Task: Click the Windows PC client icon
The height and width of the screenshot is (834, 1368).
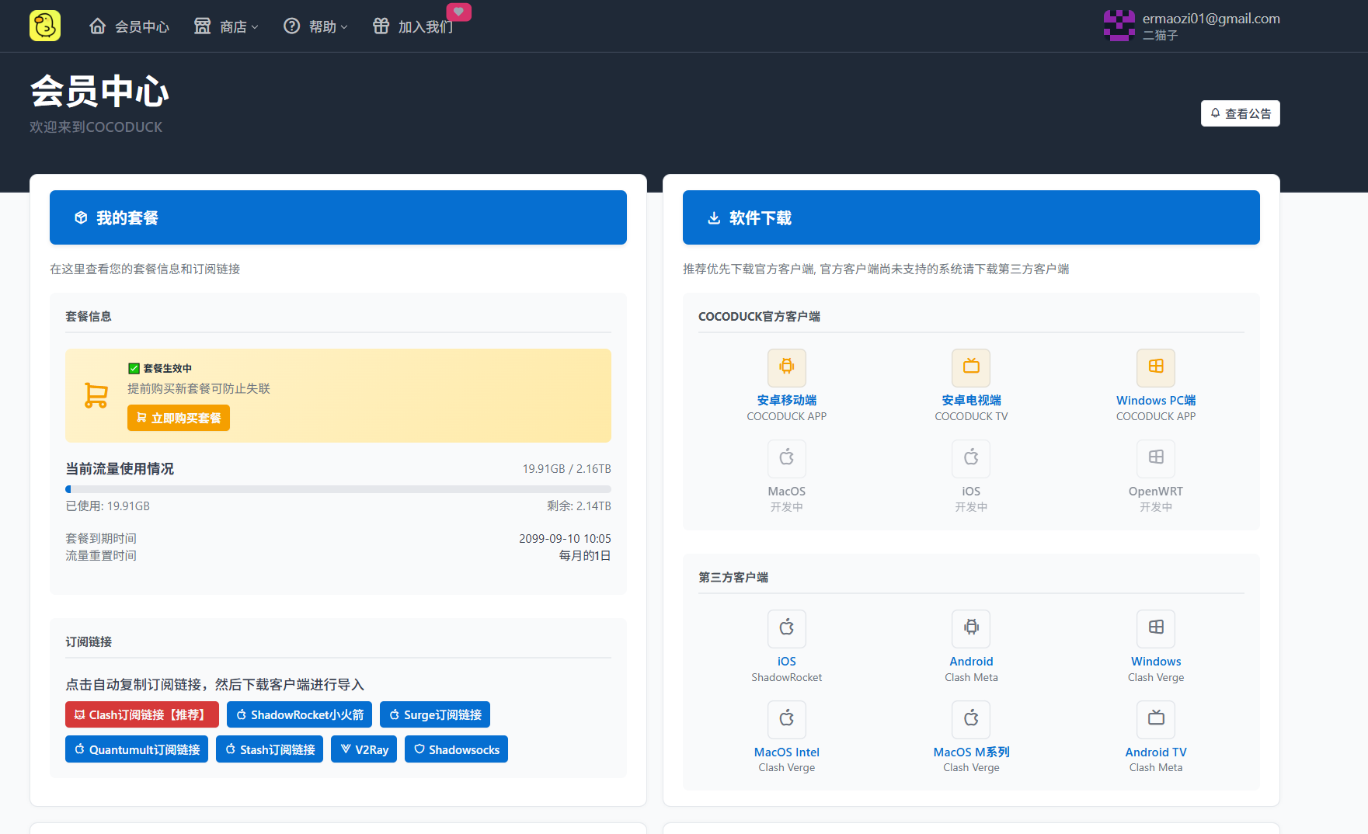Action: pos(1155,367)
